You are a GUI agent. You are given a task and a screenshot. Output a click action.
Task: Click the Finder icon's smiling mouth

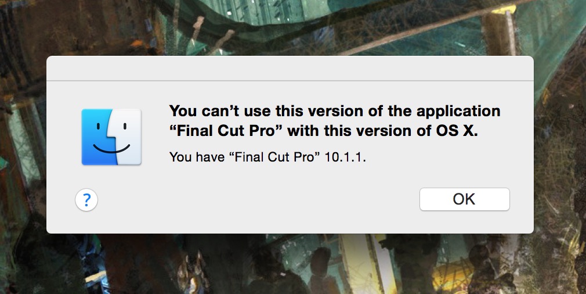pos(111,149)
